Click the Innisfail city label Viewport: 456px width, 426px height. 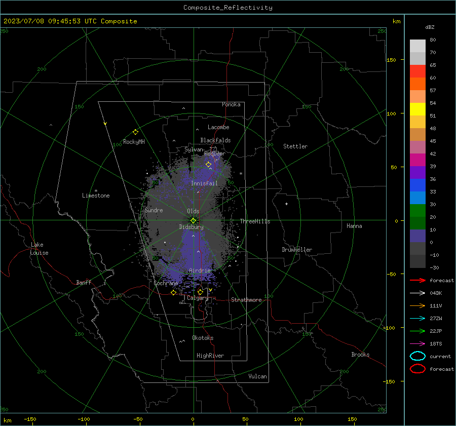(204, 183)
